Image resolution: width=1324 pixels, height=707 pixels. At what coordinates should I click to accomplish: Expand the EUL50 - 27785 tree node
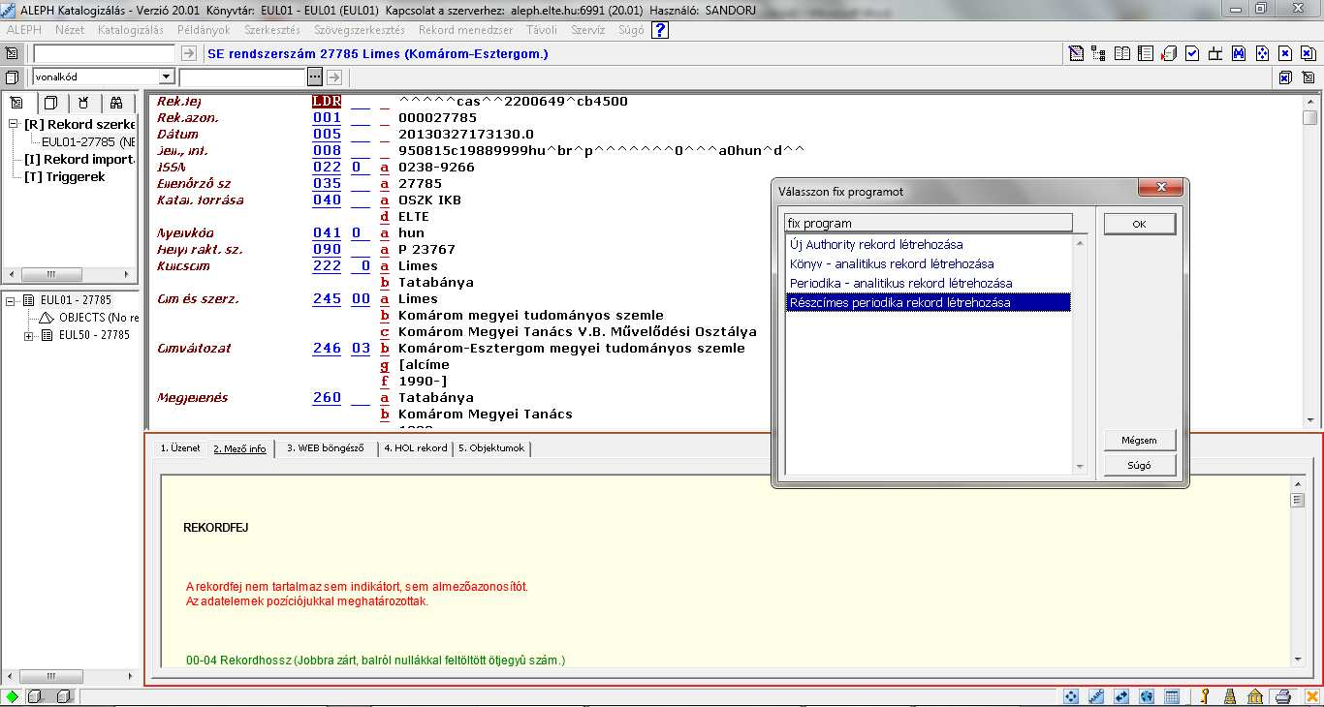click(29, 335)
